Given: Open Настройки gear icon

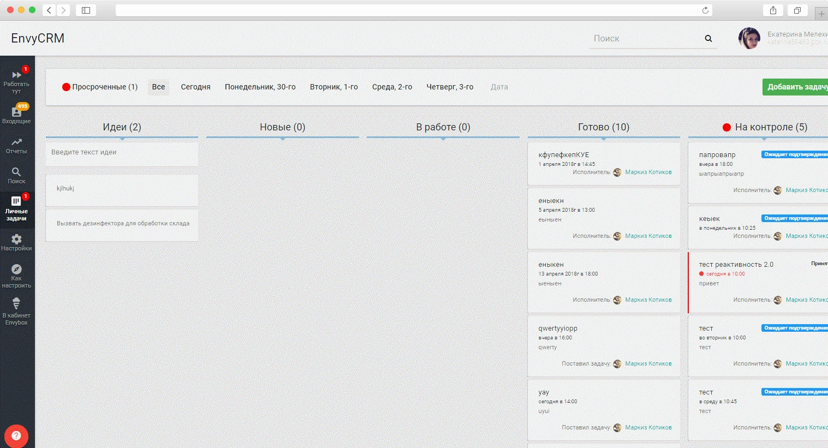Looking at the screenshot, I should [16, 242].
